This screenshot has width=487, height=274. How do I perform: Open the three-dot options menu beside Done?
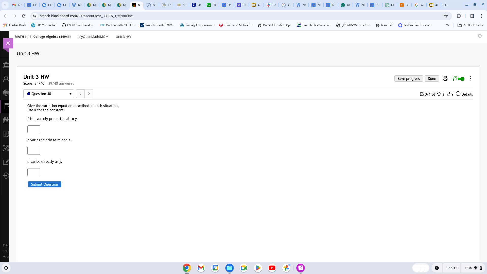coord(470,78)
